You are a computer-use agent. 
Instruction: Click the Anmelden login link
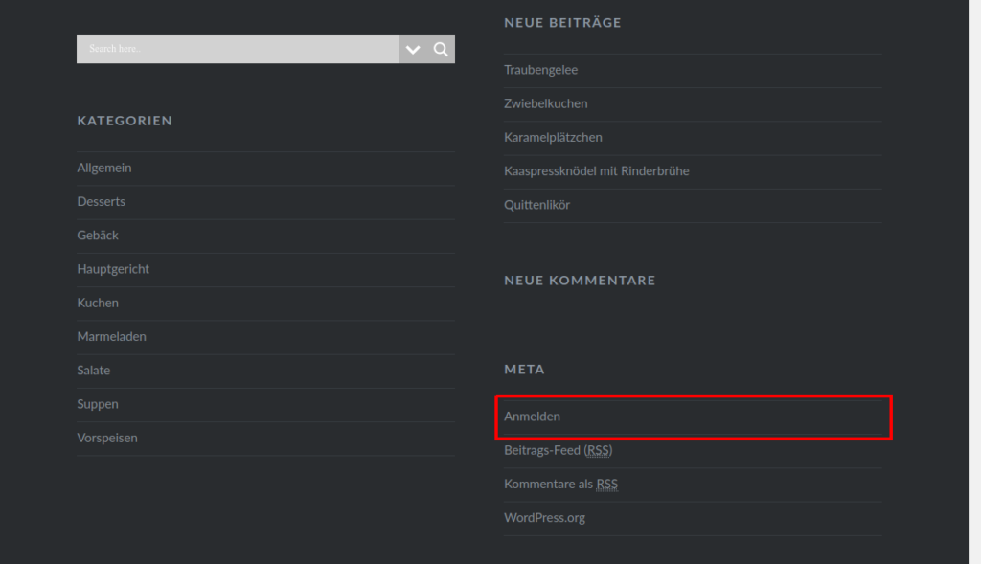[532, 417]
